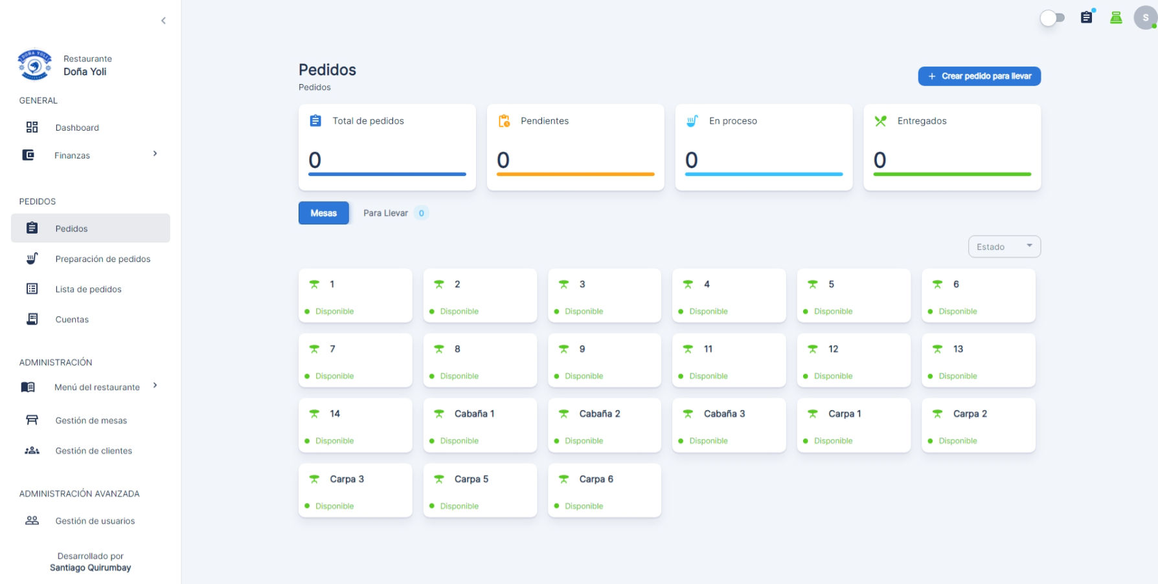
Task: Open the Estado filter dropdown
Action: (x=1004, y=246)
